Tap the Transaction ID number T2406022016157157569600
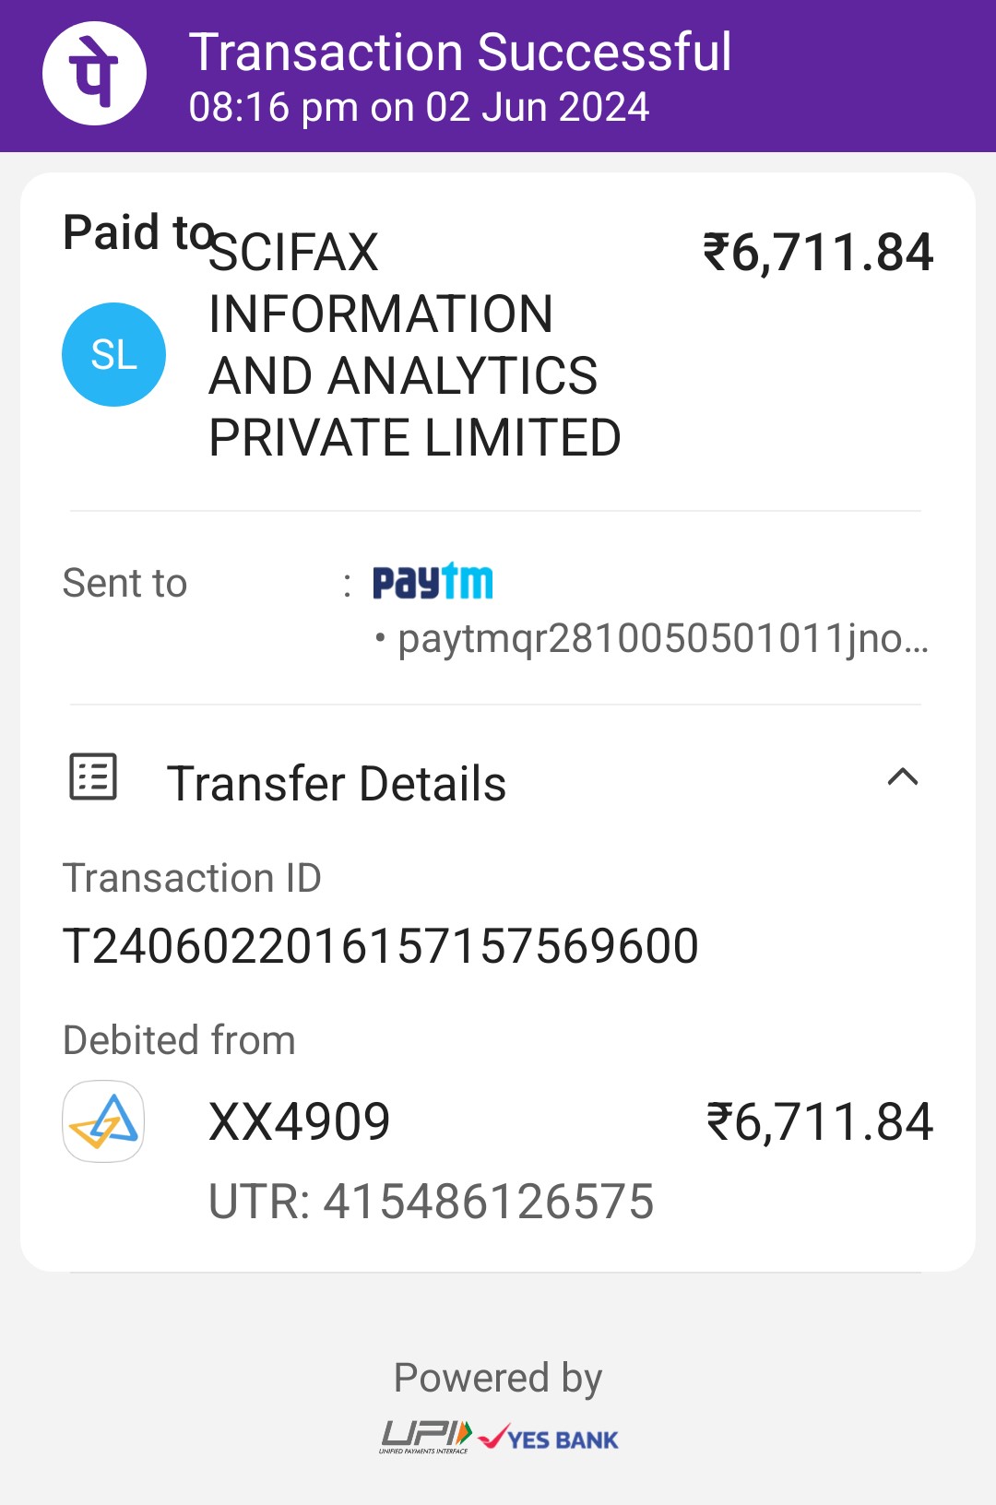This screenshot has width=996, height=1505. coord(380,946)
